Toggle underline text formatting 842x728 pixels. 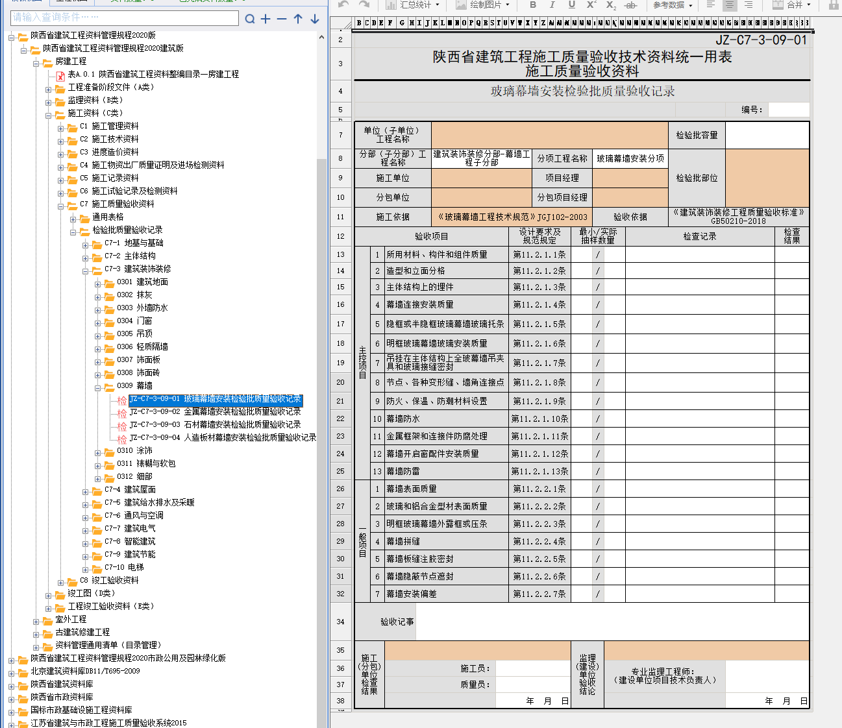[571, 5]
